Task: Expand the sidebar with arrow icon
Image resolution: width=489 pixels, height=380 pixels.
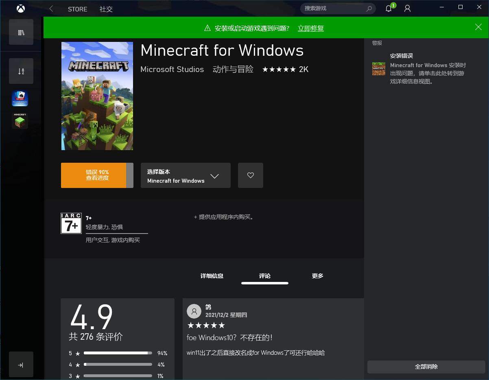Action: click(21, 365)
